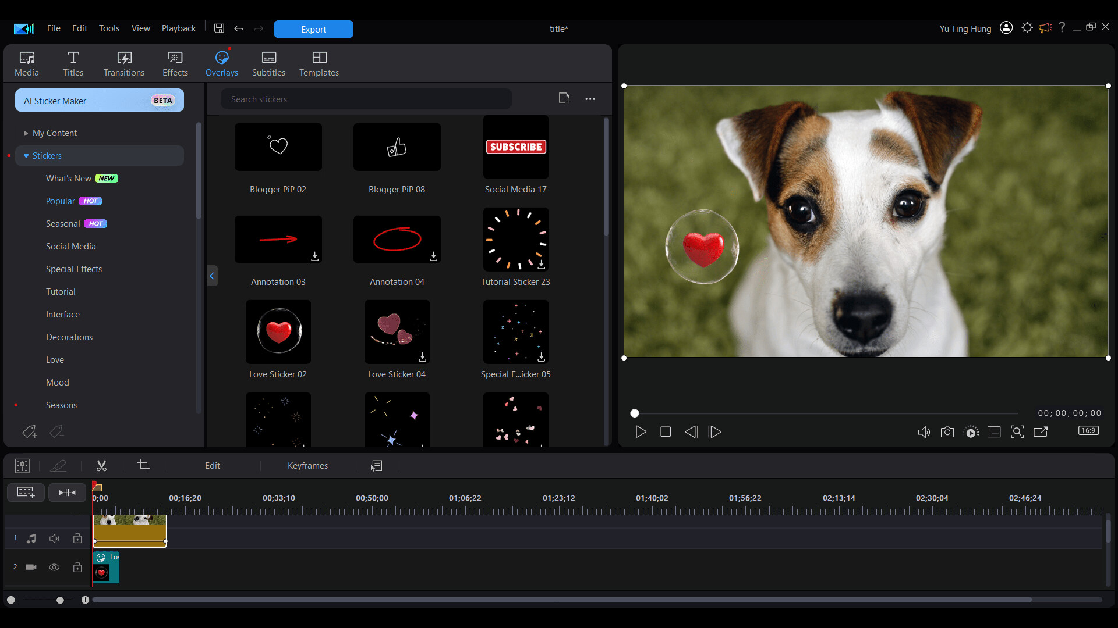Open the 16:9 aspect ratio dropdown

1088,430
